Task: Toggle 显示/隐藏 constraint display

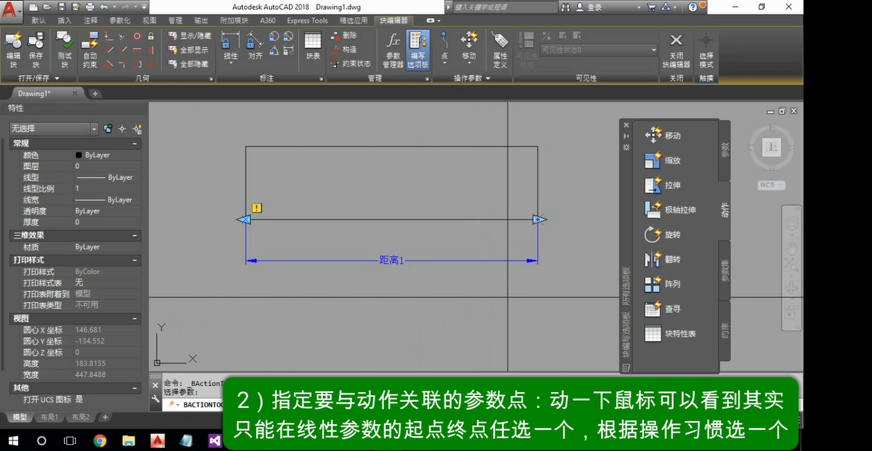Action: click(x=190, y=36)
